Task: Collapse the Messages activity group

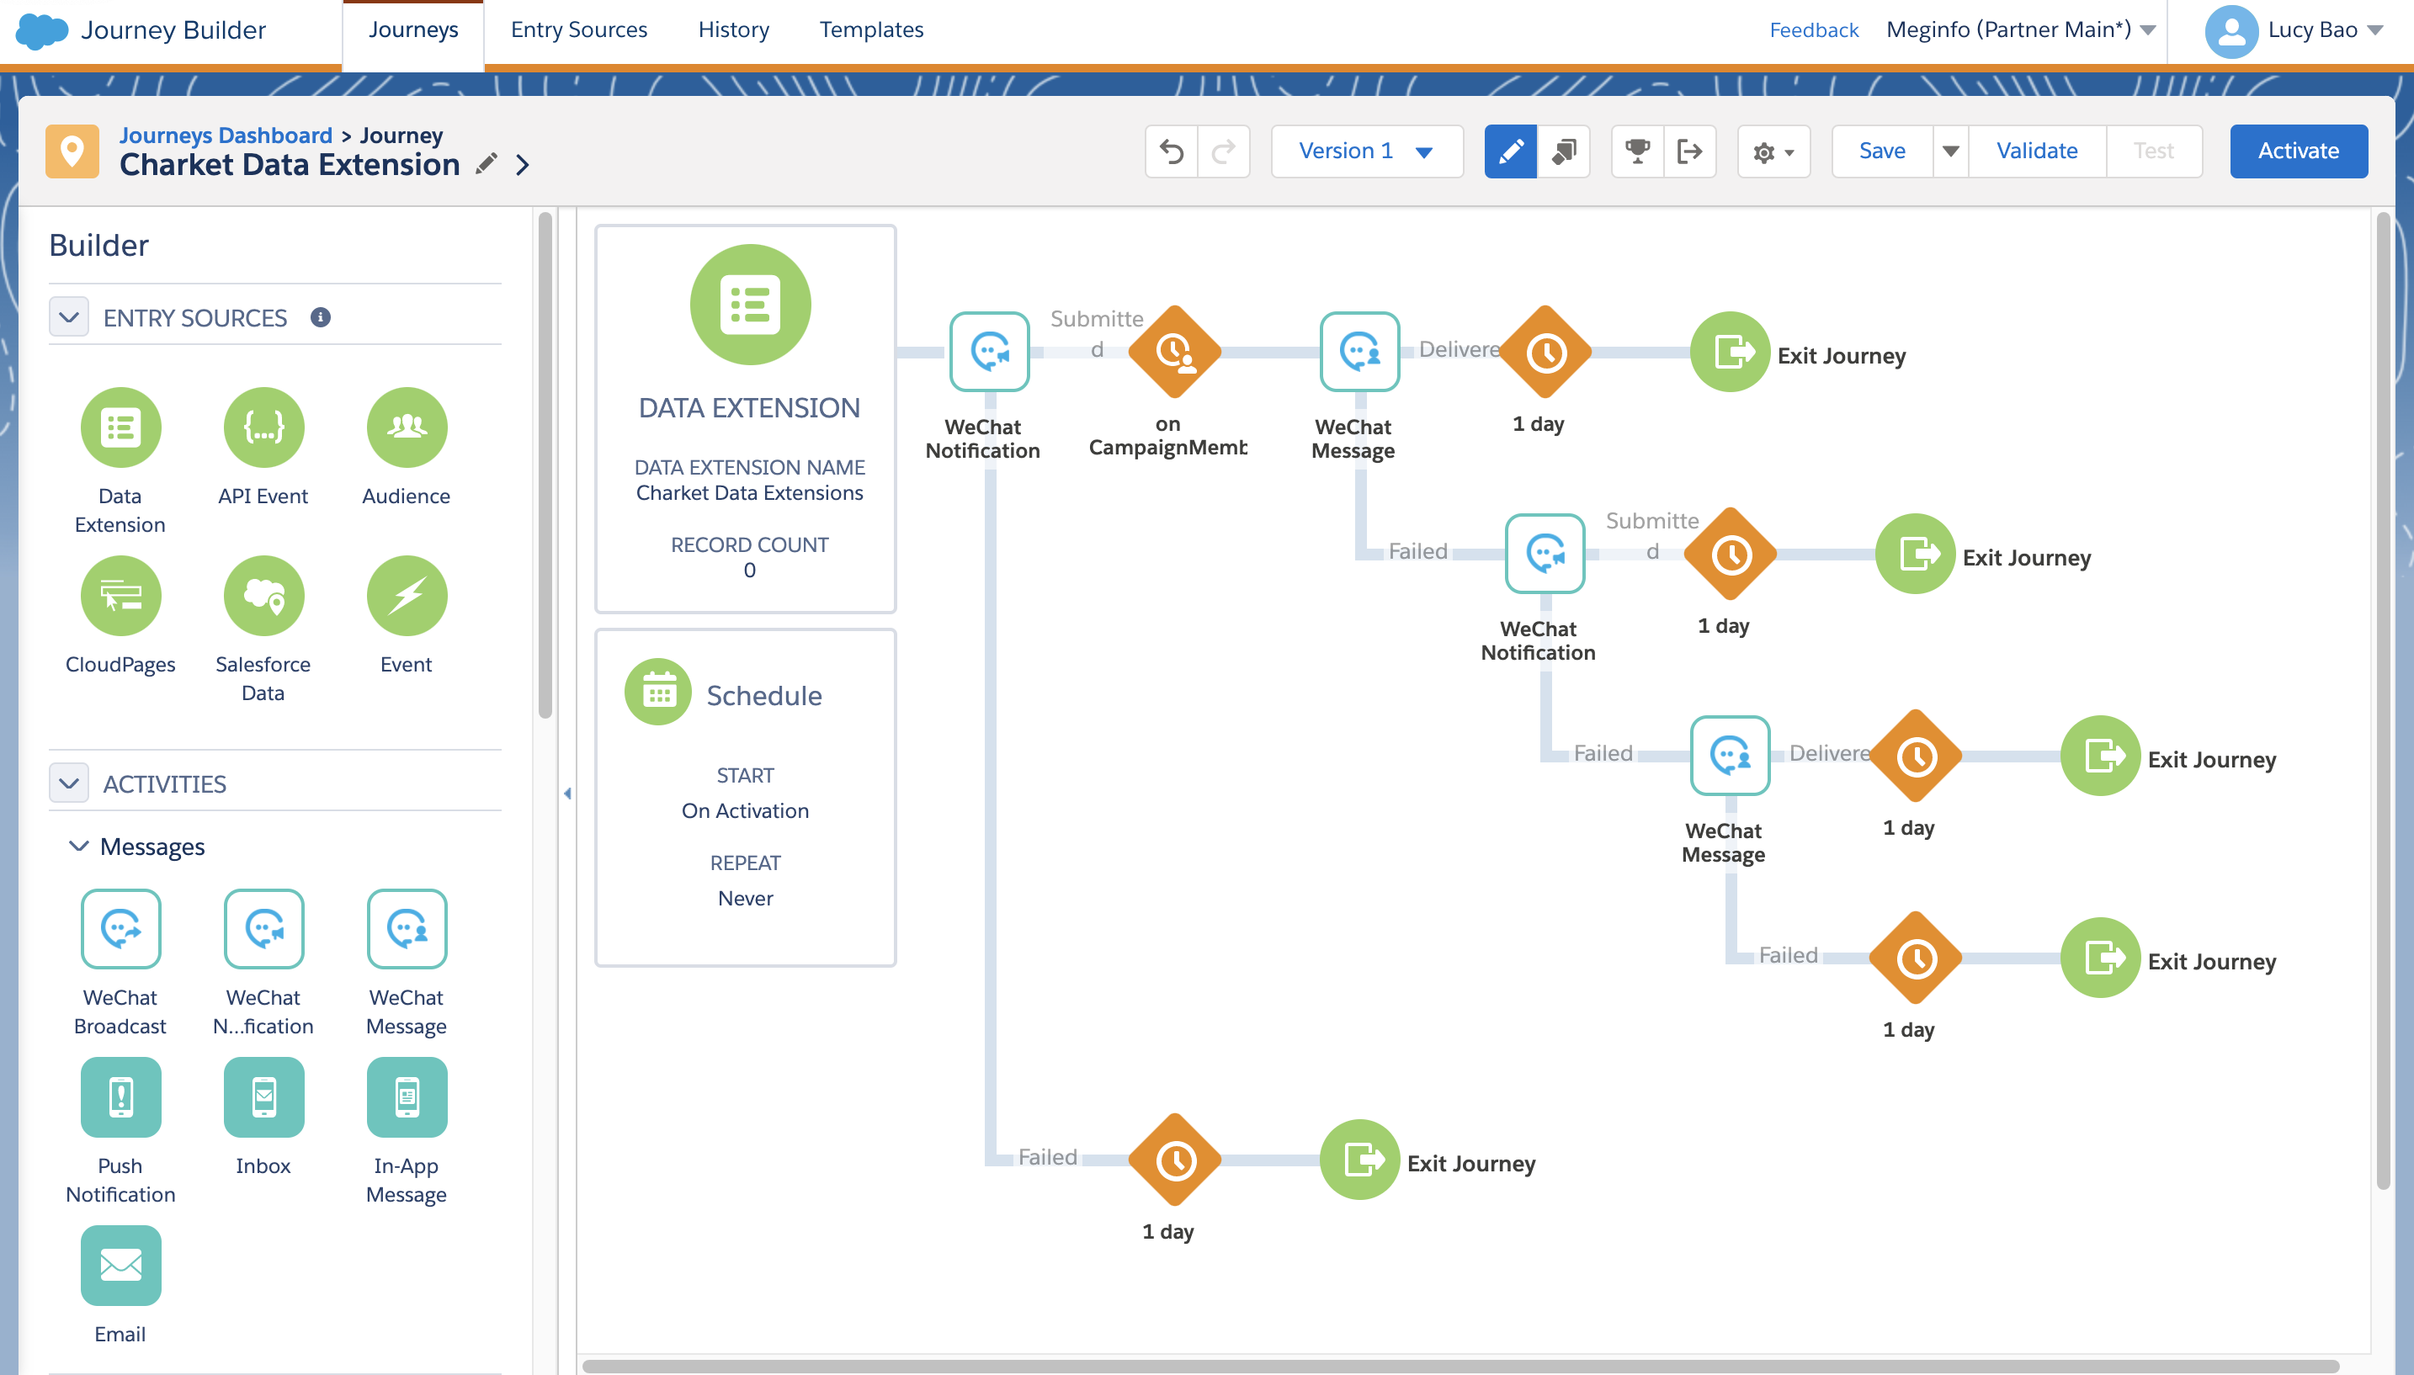Action: [x=79, y=847]
